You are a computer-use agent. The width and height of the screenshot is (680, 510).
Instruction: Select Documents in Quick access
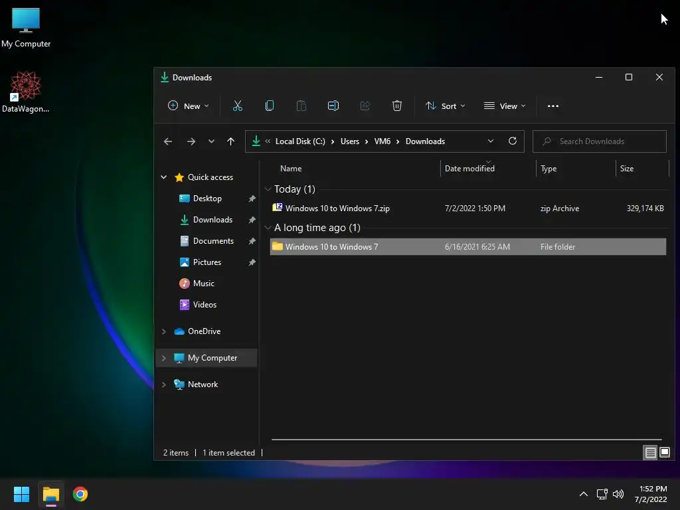[213, 240]
